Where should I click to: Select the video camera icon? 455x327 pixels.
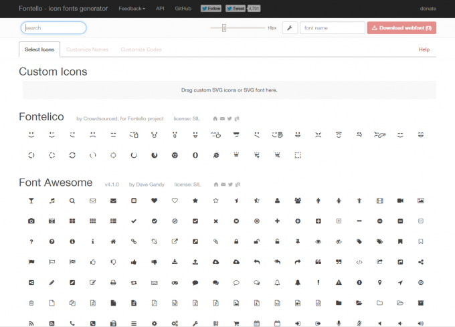tap(400, 201)
